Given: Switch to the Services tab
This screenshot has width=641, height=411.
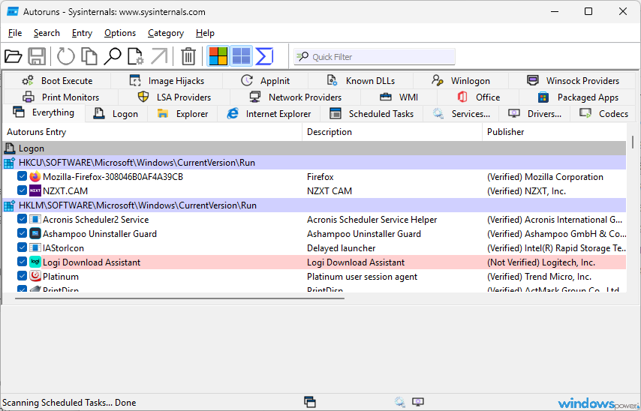Looking at the screenshot, I should pos(462,113).
